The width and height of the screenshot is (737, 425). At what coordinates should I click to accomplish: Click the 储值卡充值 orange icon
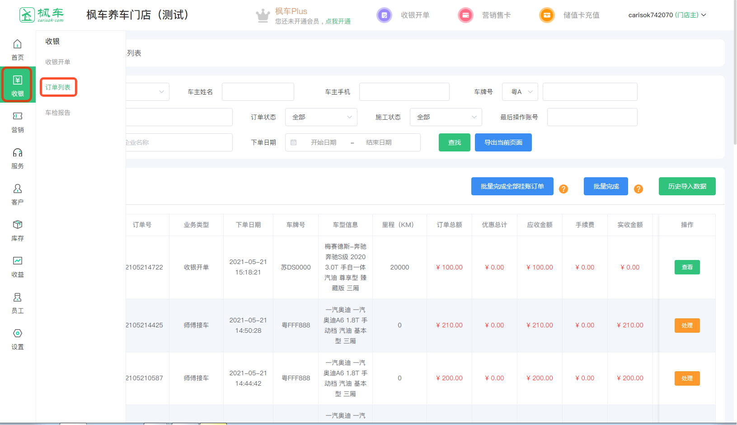(x=547, y=15)
